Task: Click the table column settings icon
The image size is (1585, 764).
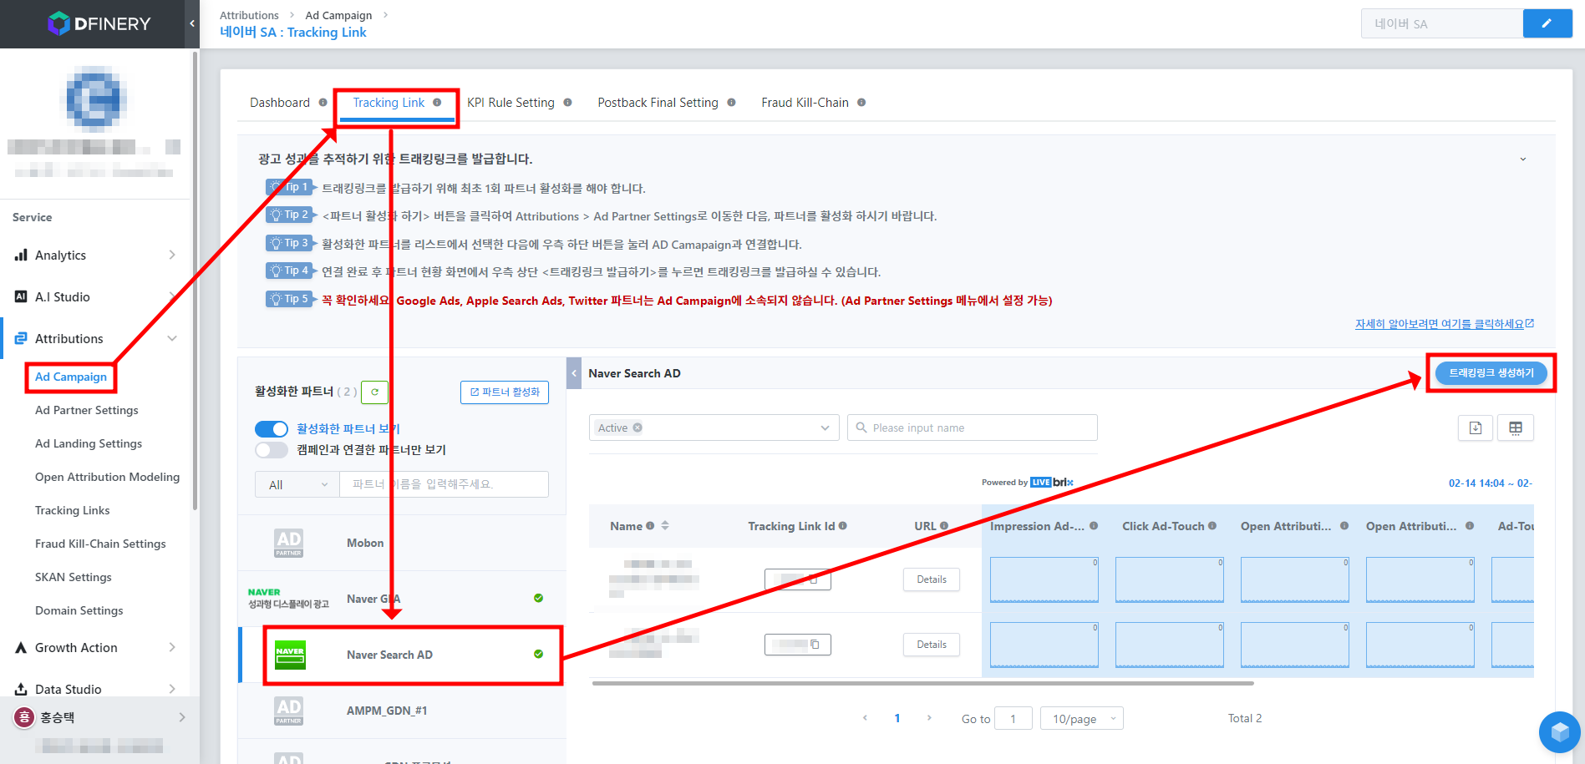Action: tap(1516, 428)
